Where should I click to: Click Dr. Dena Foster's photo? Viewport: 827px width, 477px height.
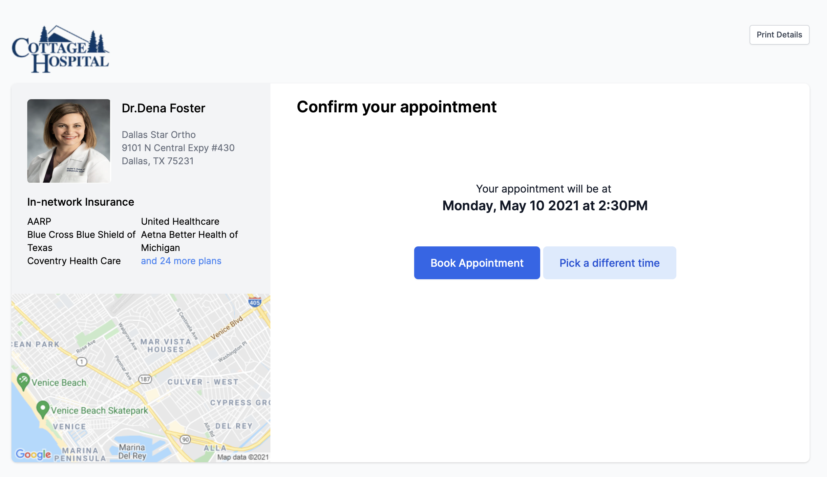click(69, 141)
